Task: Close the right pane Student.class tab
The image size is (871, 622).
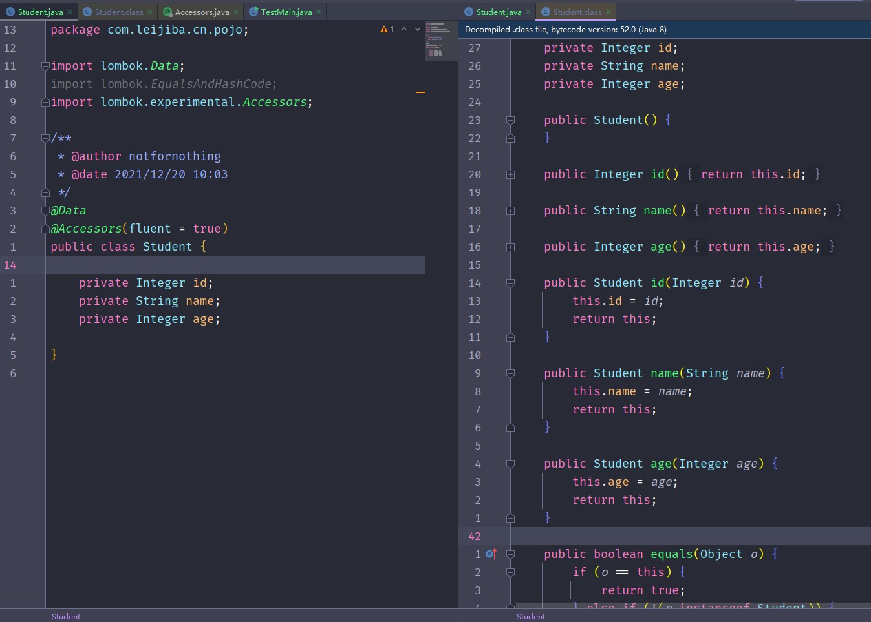Action: [608, 12]
